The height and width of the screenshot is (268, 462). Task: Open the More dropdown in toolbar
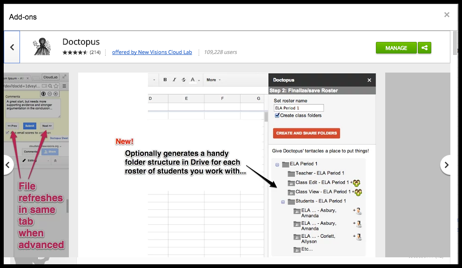pos(214,80)
